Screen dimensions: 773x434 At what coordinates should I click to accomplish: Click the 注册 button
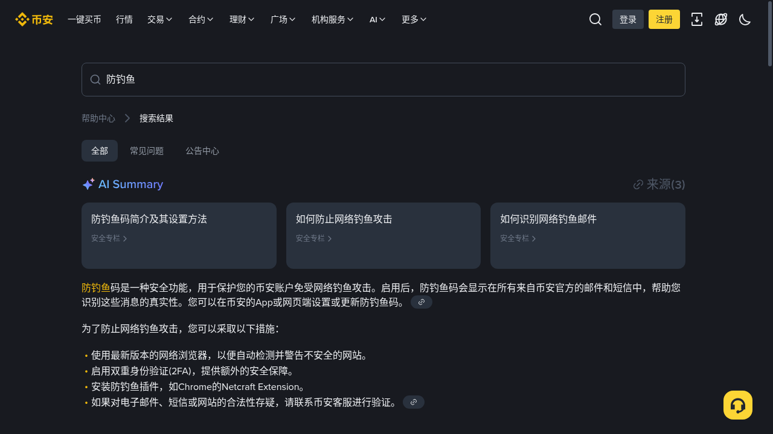(x=664, y=19)
